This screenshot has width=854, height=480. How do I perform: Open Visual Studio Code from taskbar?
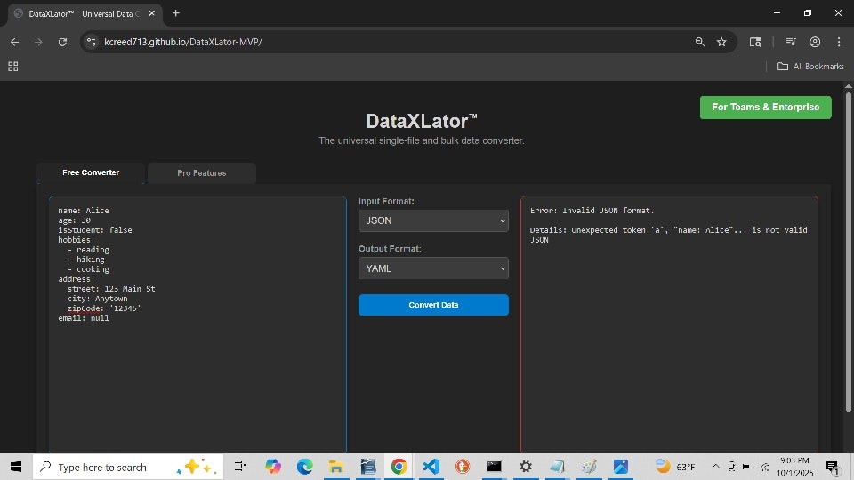[x=431, y=467]
